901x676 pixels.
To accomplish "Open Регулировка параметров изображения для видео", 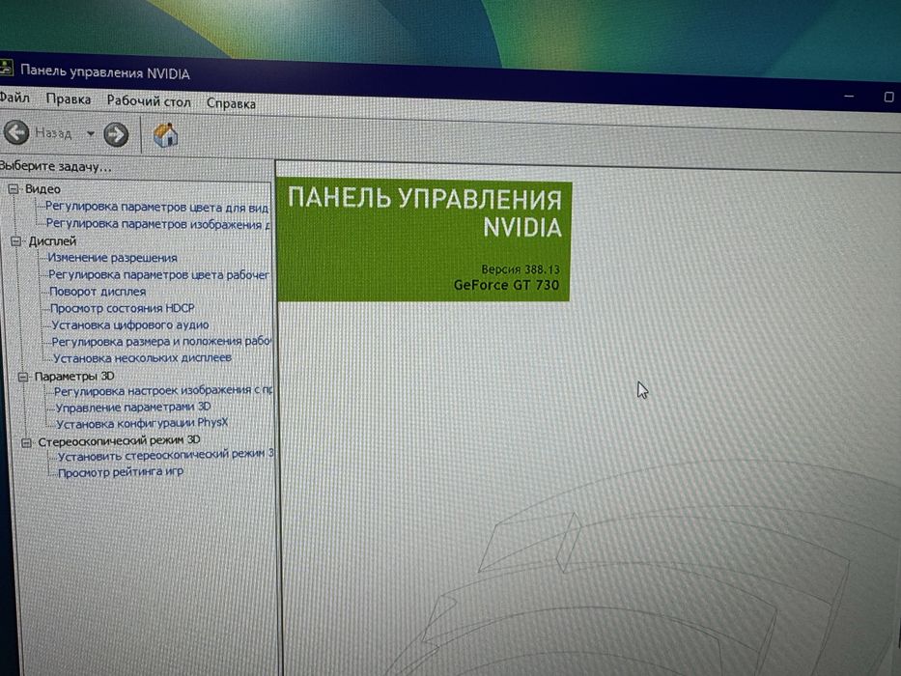I will point(158,224).
